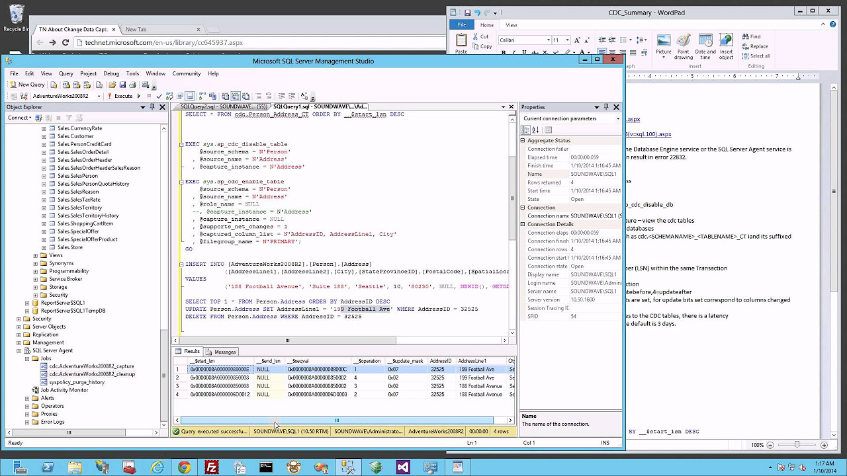This screenshot has width=847, height=476.
Task: Click the Print icon in SSMS toolbar
Action: pos(132,85)
